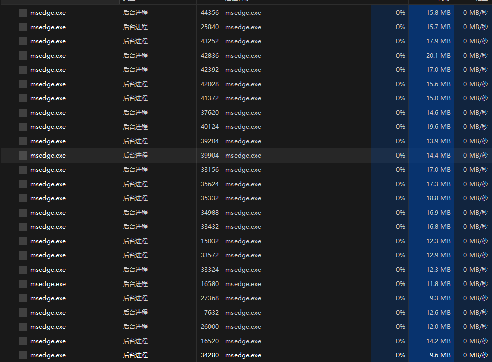Screen dimensions: 492x362
Task: Click the PID value 34280
Action: click(209, 355)
